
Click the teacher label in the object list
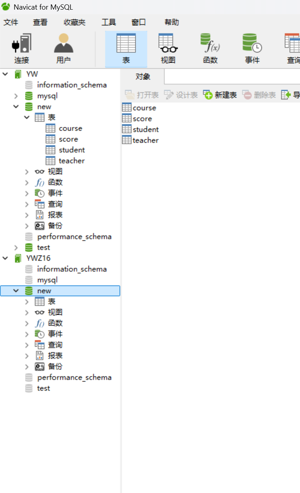click(146, 140)
